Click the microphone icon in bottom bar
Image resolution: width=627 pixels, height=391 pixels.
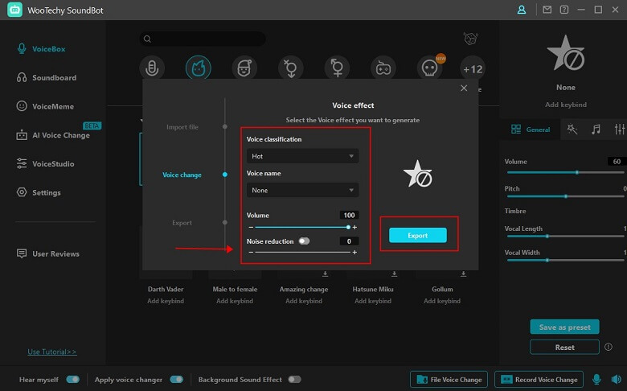click(596, 379)
